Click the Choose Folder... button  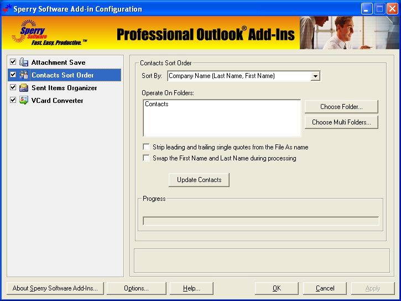(341, 107)
